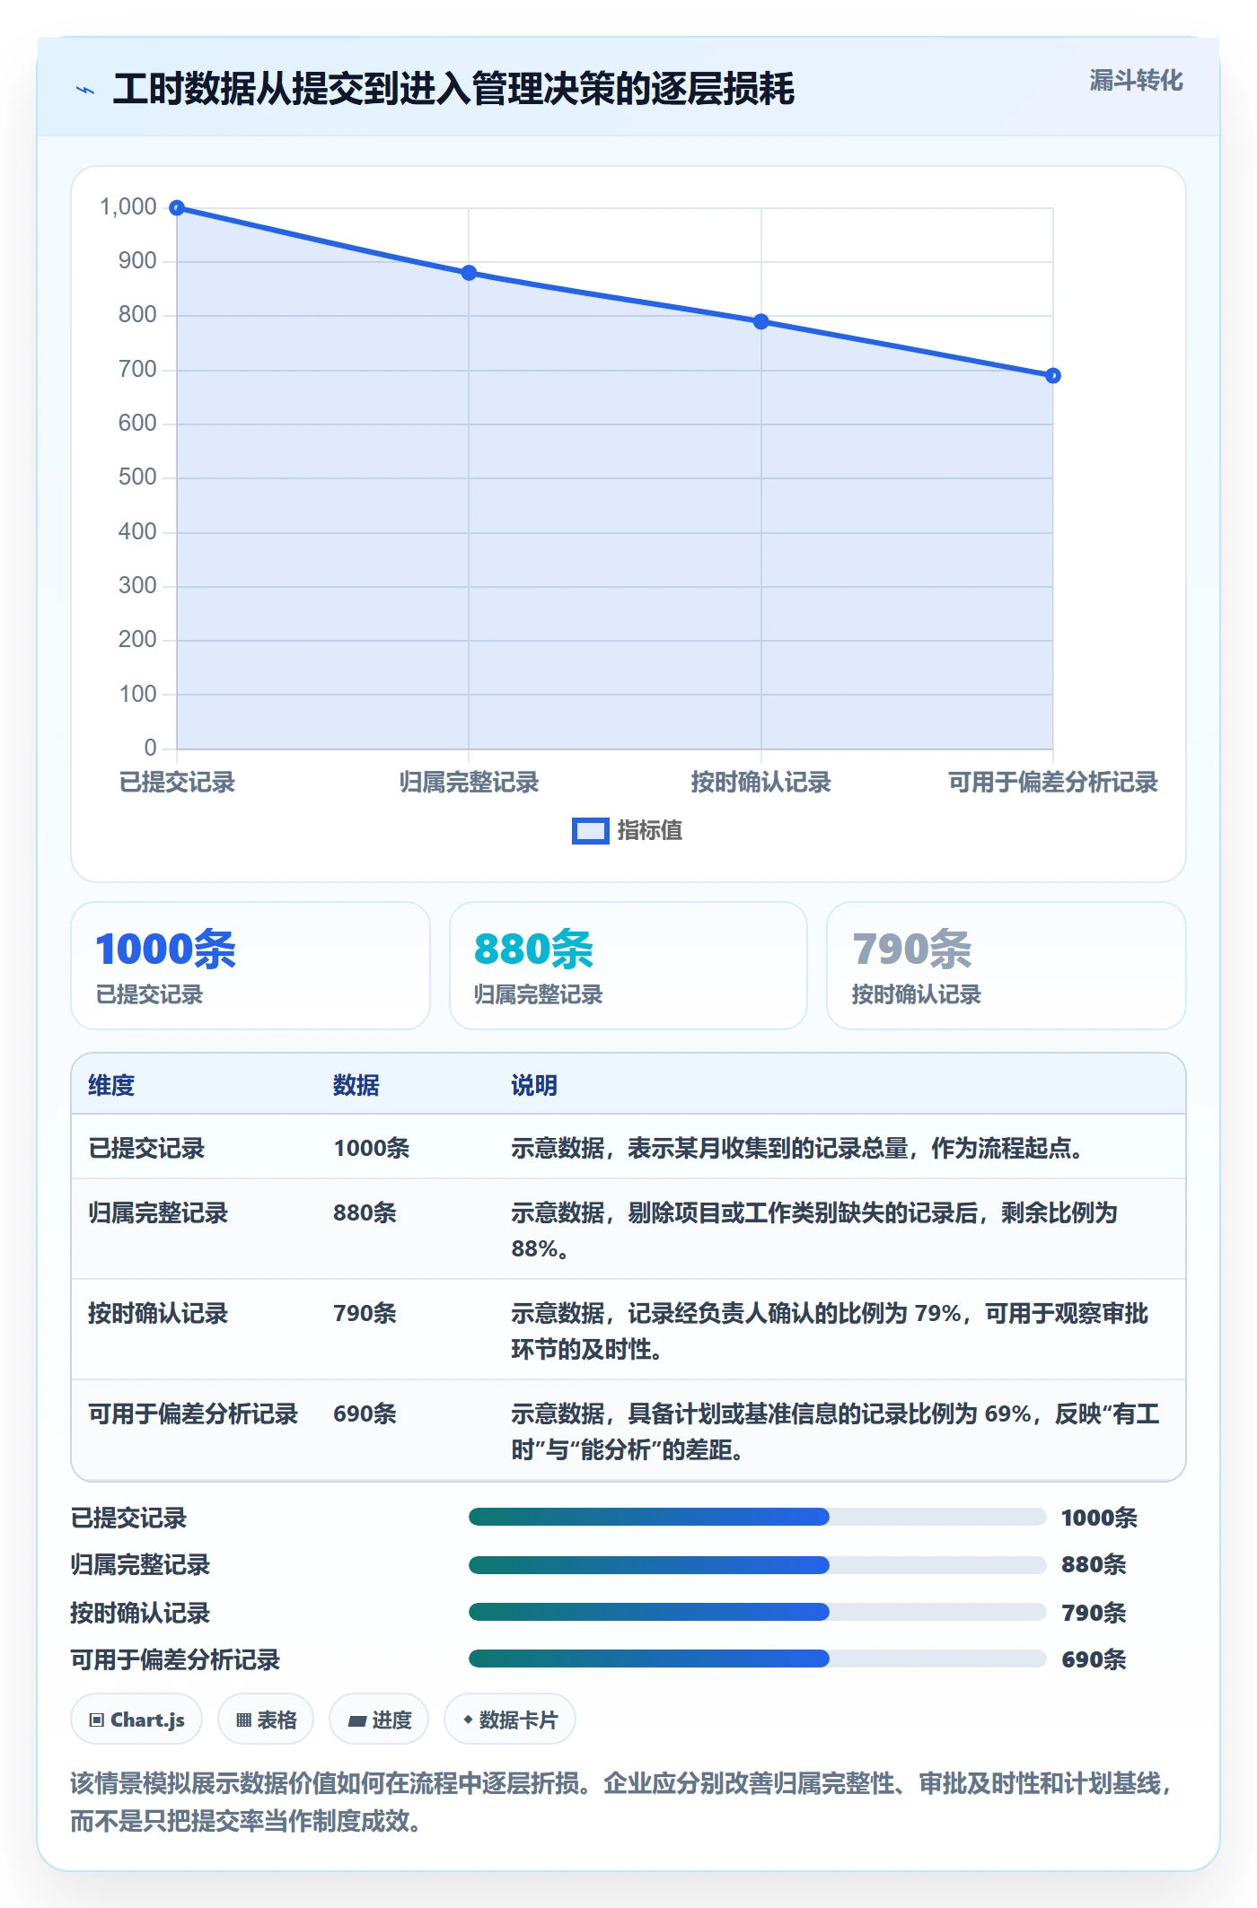This screenshot has width=1257, height=1908.
Task: Click the Chart.js tag chip
Action: (x=136, y=1720)
